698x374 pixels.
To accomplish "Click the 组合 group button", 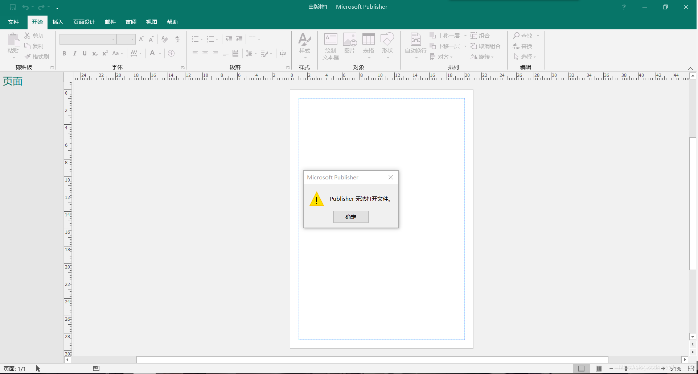I will tap(480, 36).
